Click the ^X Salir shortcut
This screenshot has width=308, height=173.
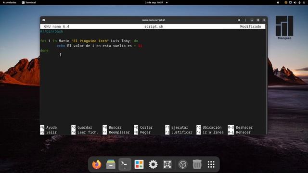pos(49,132)
